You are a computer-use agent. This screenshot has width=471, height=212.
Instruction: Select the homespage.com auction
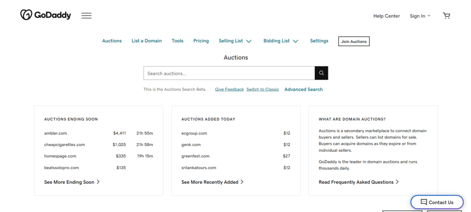coord(60,156)
